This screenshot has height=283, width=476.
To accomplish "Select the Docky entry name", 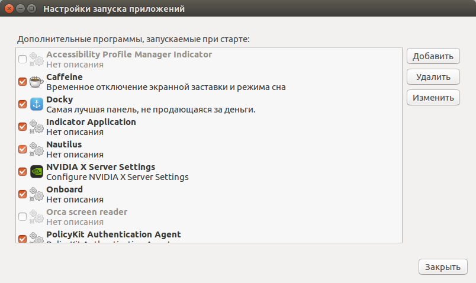I will pyautogui.click(x=59, y=99).
